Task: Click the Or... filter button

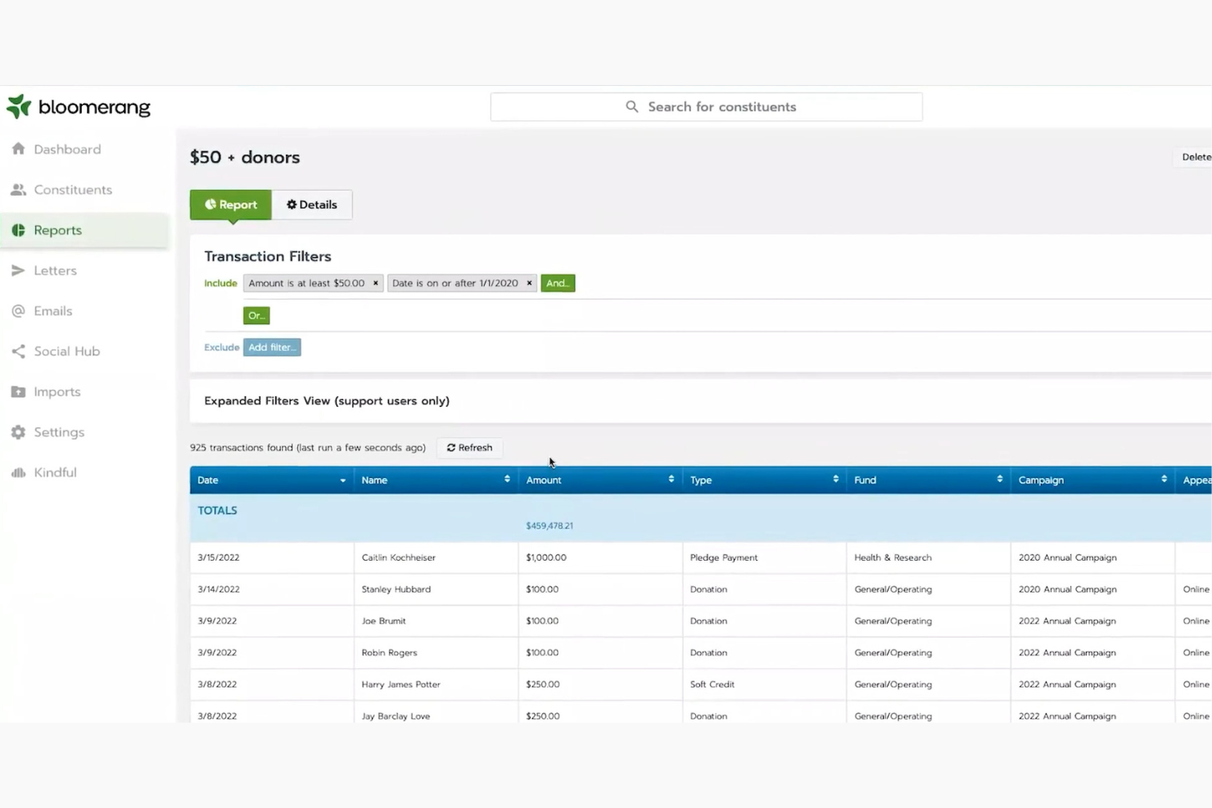Action: coord(256,315)
